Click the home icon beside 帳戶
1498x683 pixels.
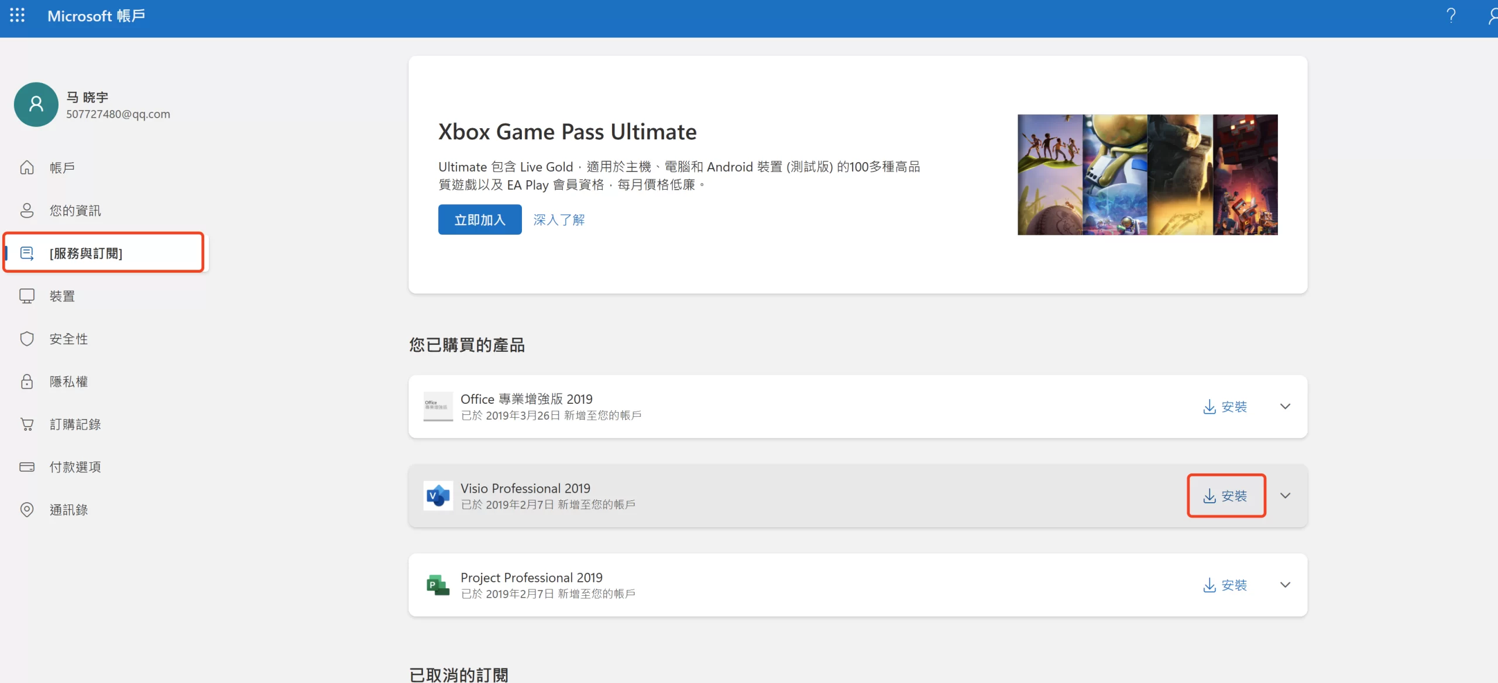(27, 168)
